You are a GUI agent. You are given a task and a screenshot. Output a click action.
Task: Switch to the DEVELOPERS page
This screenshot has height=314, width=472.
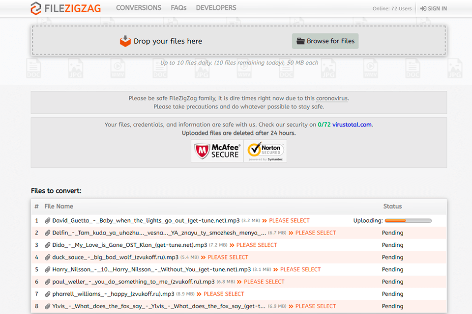tap(216, 7)
